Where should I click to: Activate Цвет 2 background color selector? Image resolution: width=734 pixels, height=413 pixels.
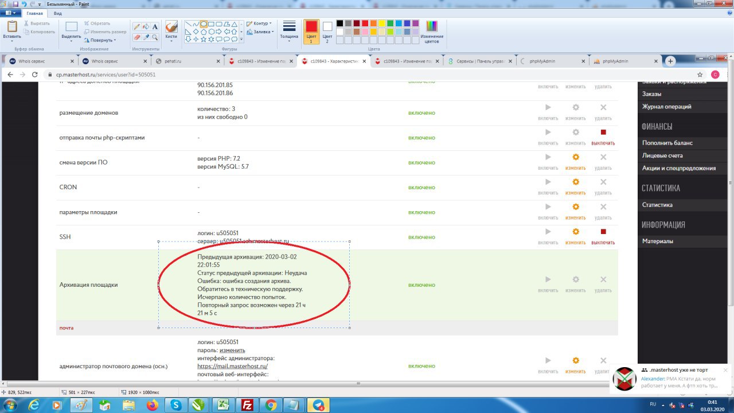point(327,32)
